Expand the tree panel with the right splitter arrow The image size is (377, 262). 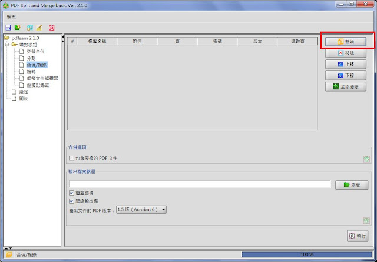(x=63, y=41)
